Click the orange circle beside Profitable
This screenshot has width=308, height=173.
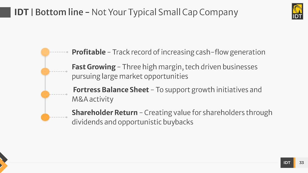pyautogui.click(x=45, y=52)
